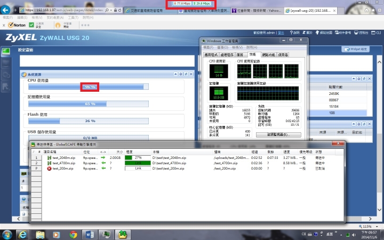Open the IE home icon

[366, 10]
